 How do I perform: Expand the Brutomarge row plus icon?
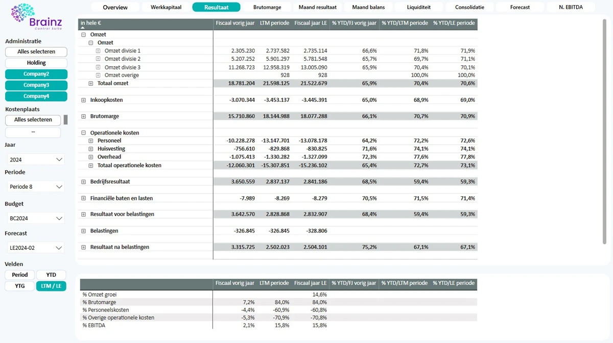point(84,117)
